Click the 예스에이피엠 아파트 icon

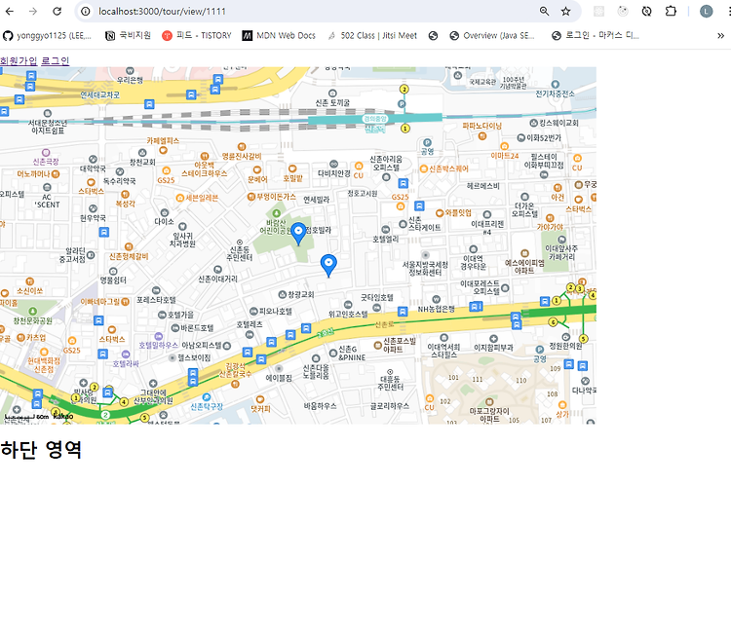524,253
